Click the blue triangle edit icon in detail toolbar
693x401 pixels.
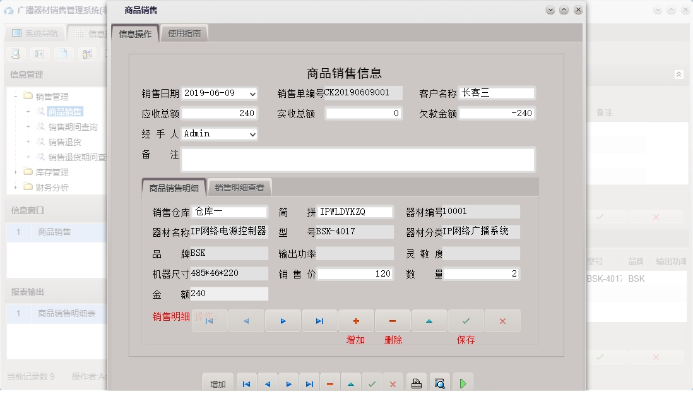tap(429, 320)
